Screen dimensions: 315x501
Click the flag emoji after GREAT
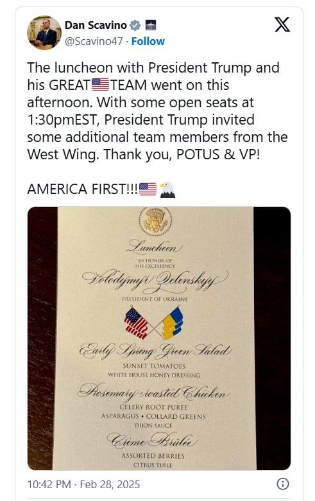tap(101, 85)
